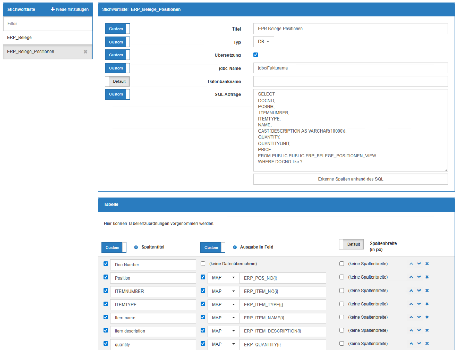Click info icon next to Ausgabe in Feld
The image size is (457, 352).
point(235,247)
